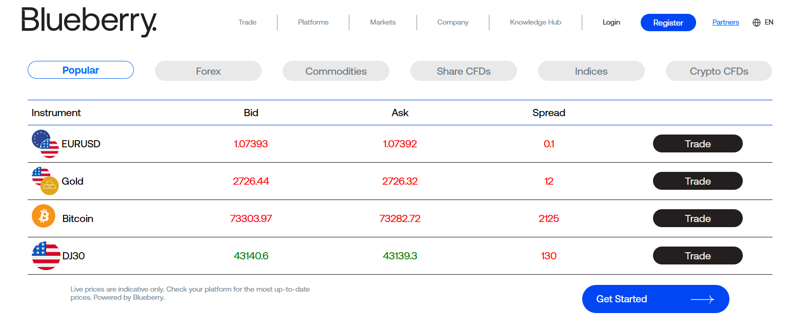Click the Login link
Image resolution: width=791 pixels, height=333 pixels.
point(611,23)
